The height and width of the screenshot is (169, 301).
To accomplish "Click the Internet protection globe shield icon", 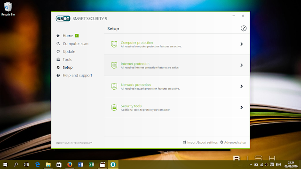I will tap(114, 65).
